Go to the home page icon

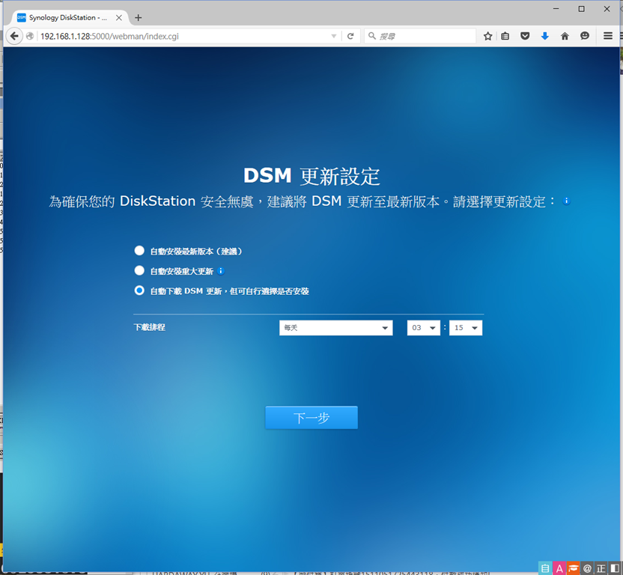click(565, 36)
